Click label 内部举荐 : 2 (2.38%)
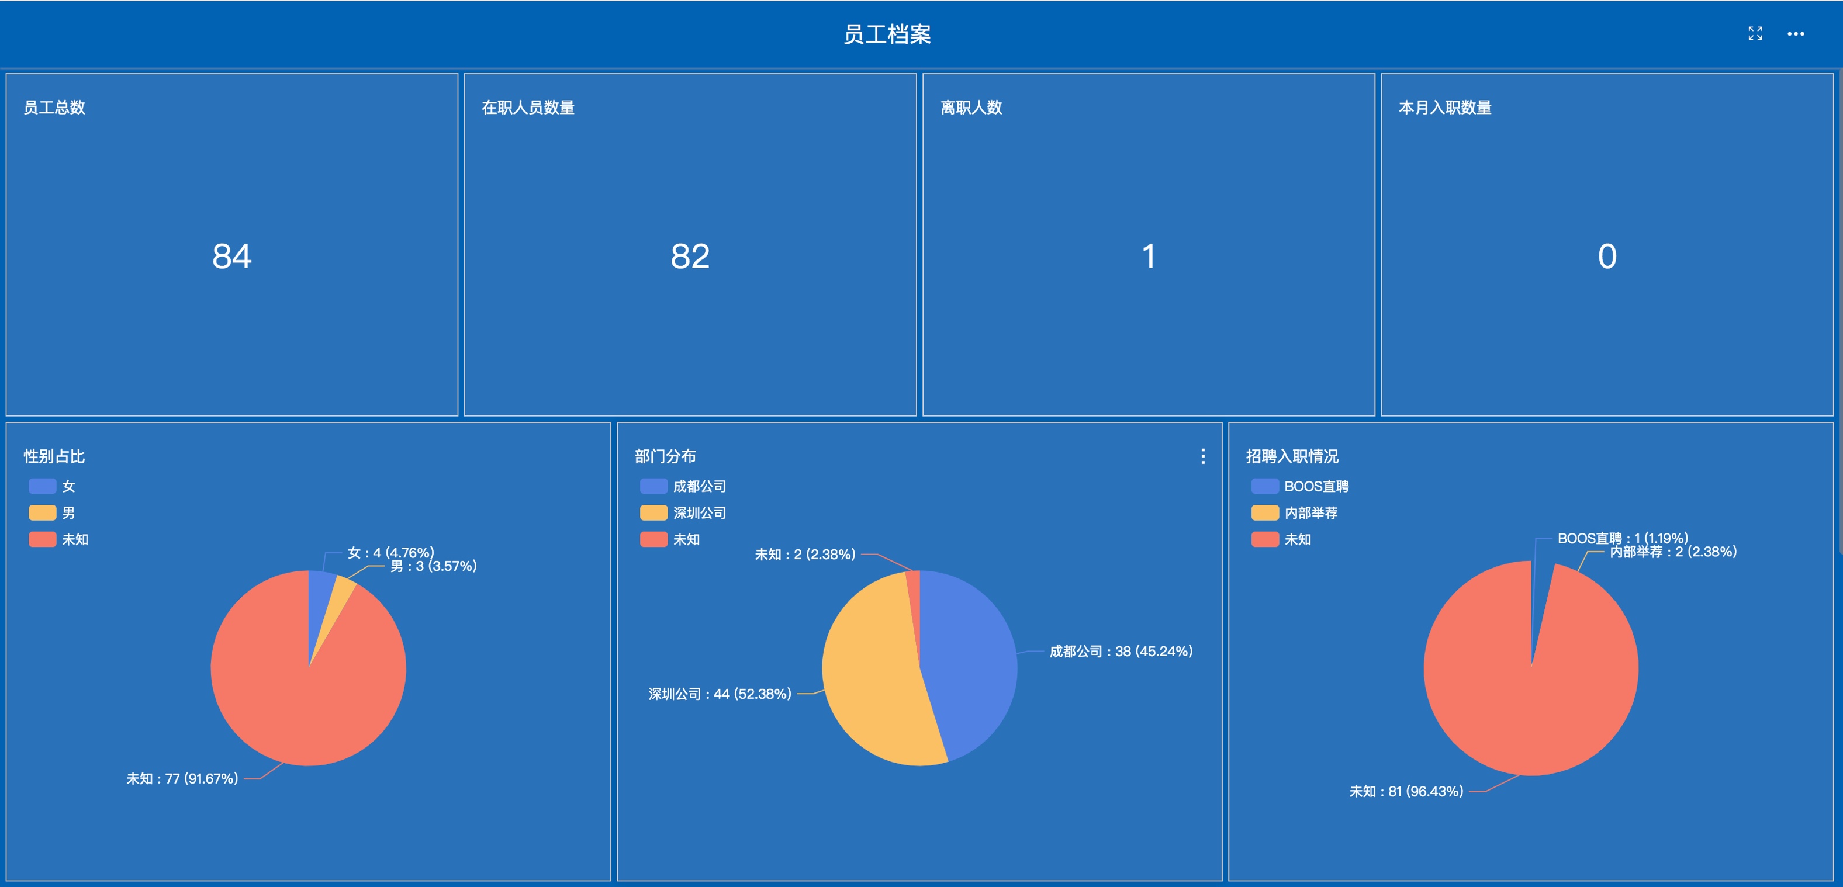The height and width of the screenshot is (887, 1843). click(x=1673, y=552)
